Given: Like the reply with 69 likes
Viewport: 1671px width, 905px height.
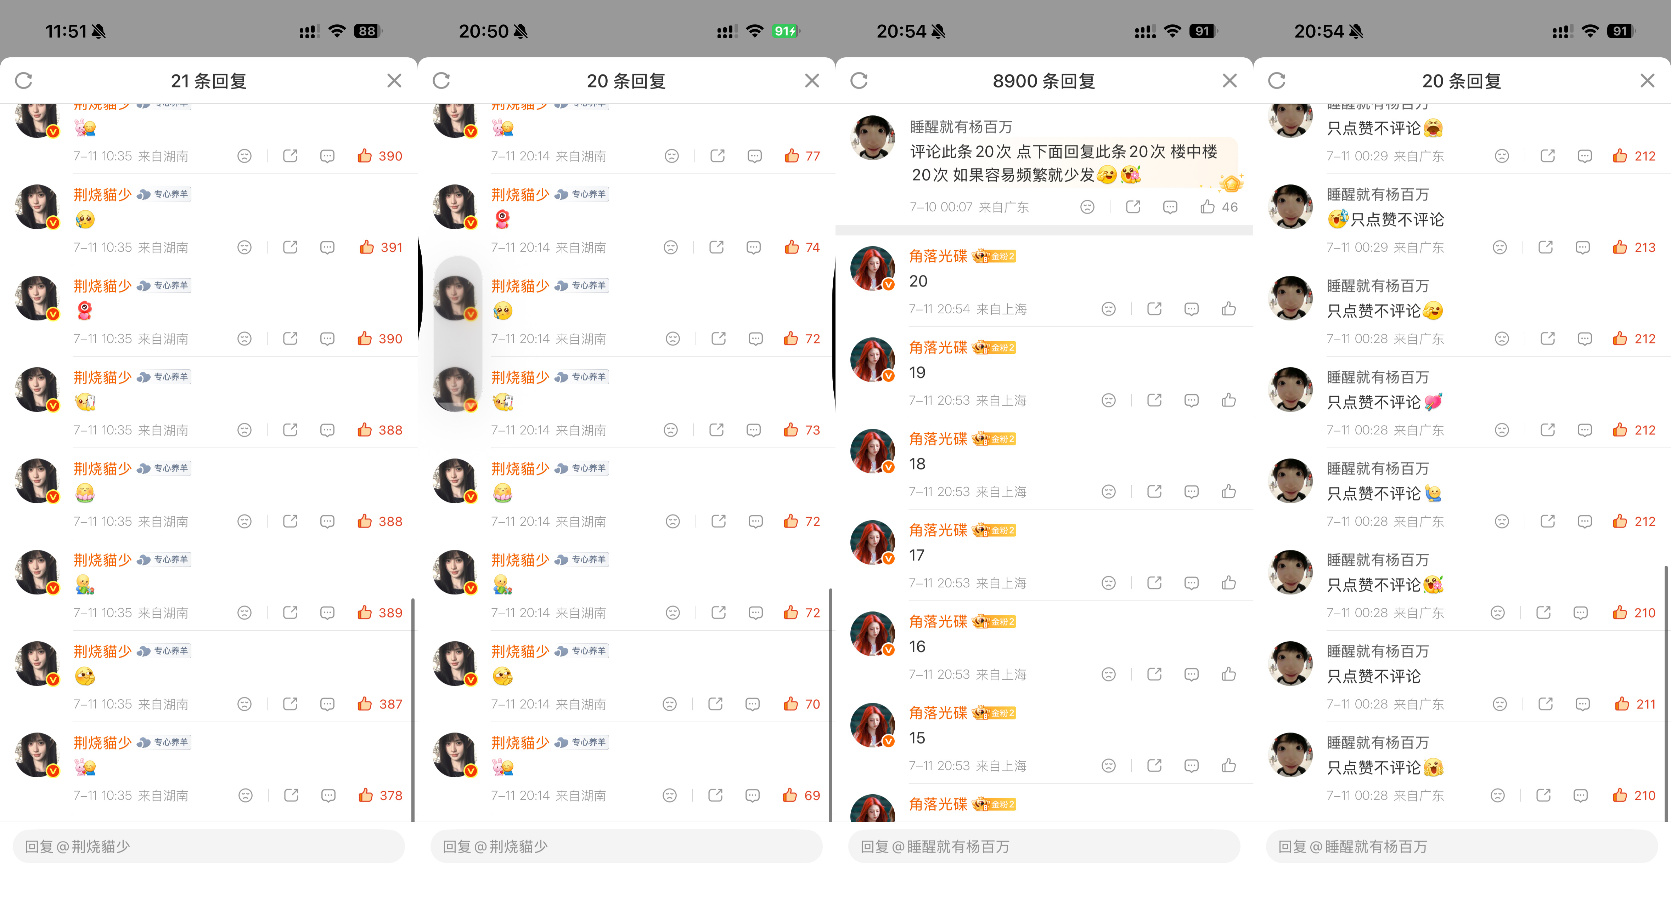Looking at the screenshot, I should [789, 795].
